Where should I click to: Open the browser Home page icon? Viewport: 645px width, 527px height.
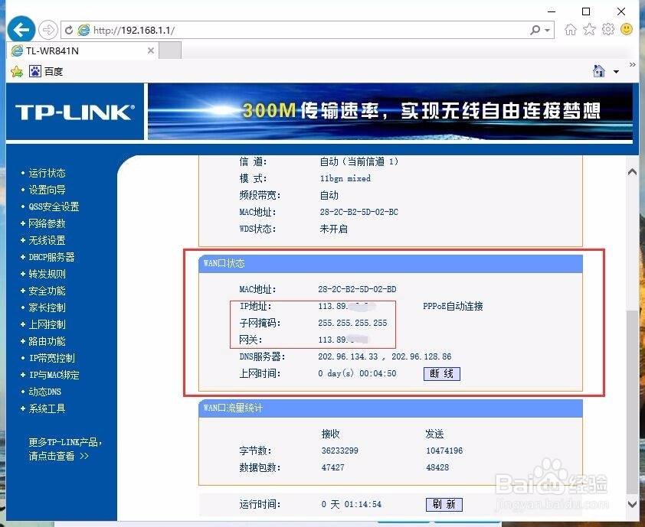[570, 28]
